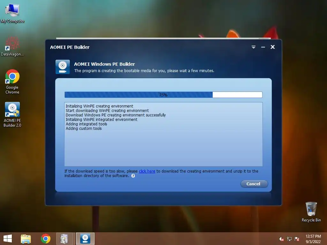Image resolution: width=327 pixels, height=245 pixels.
Task: Select 'Download Windows PE creating environment successfully' line
Action: click(116, 115)
